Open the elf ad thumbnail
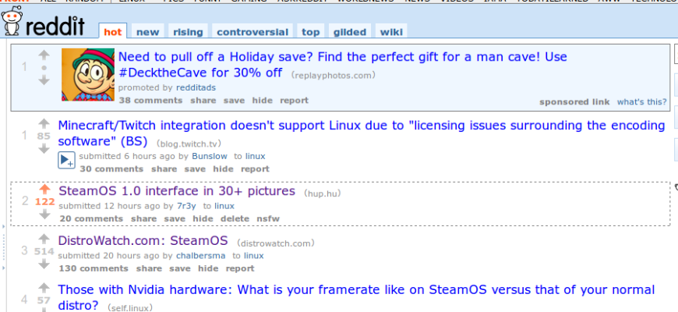The image size is (678, 312). click(x=88, y=75)
